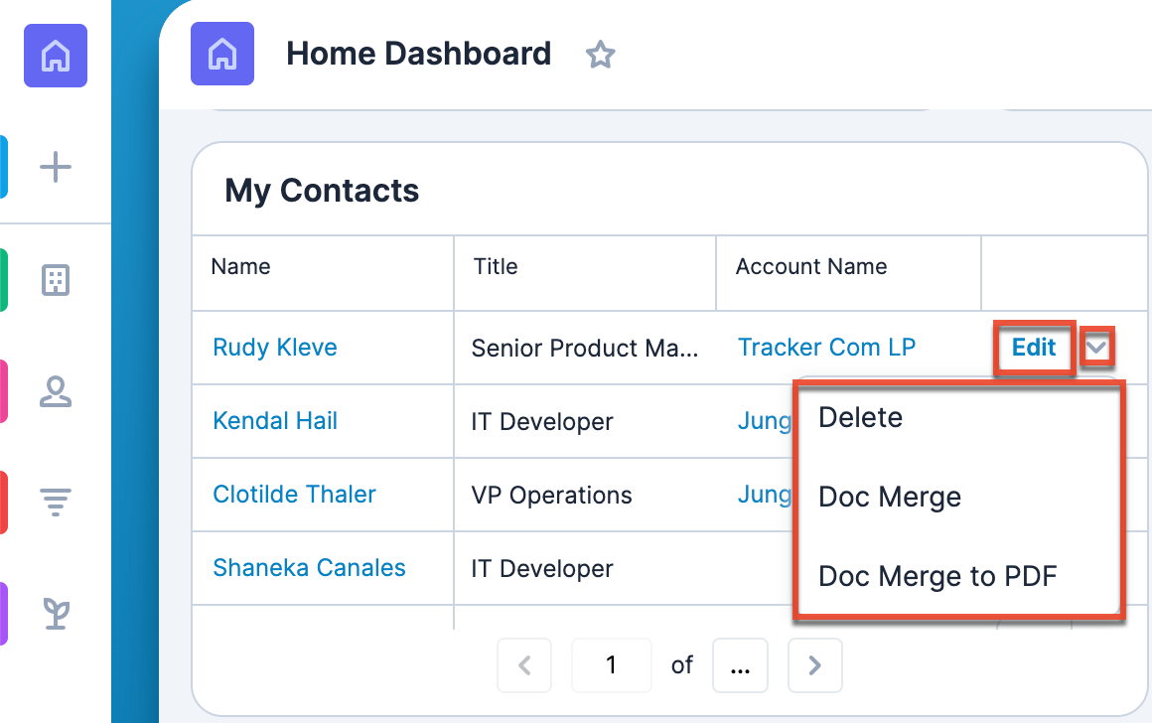Open Kendal Hail contact record

275,421
